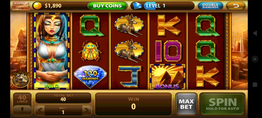Select the Max Bet button
262x118 pixels.
pyautogui.click(x=186, y=104)
